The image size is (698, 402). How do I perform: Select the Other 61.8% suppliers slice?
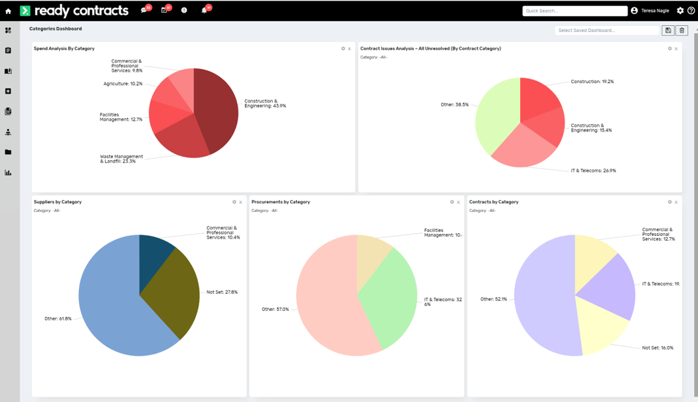tap(112, 303)
